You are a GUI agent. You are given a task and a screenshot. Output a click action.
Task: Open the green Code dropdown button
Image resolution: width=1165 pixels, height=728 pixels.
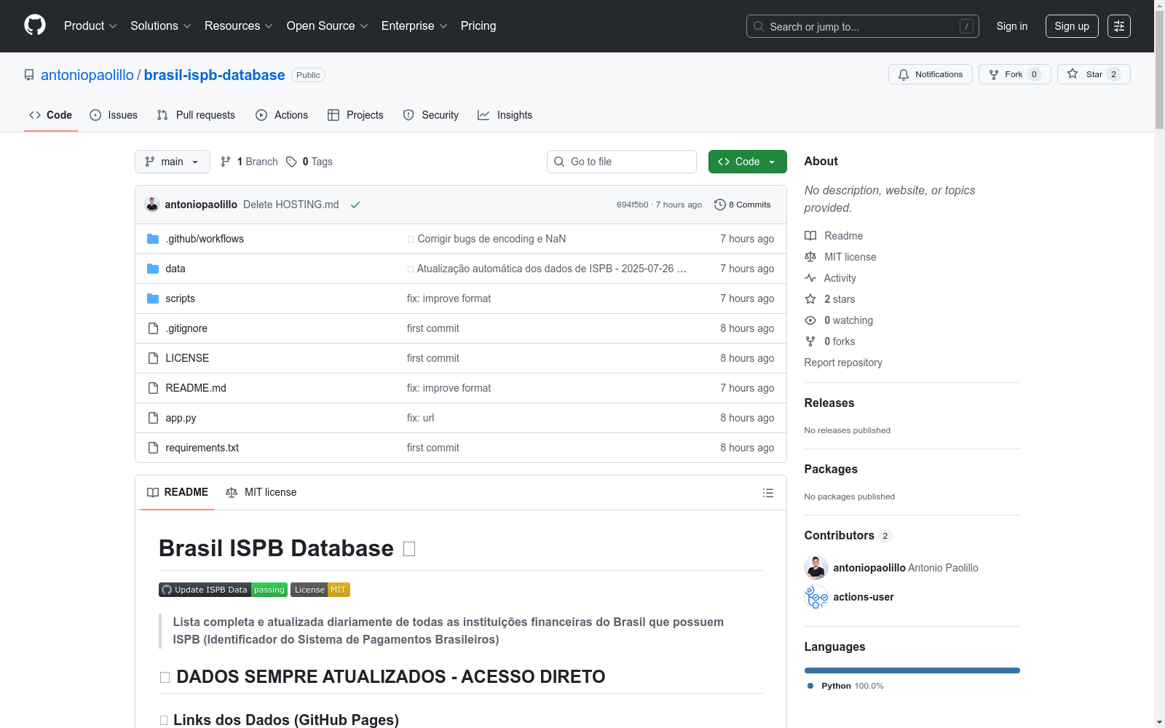pyautogui.click(x=747, y=162)
